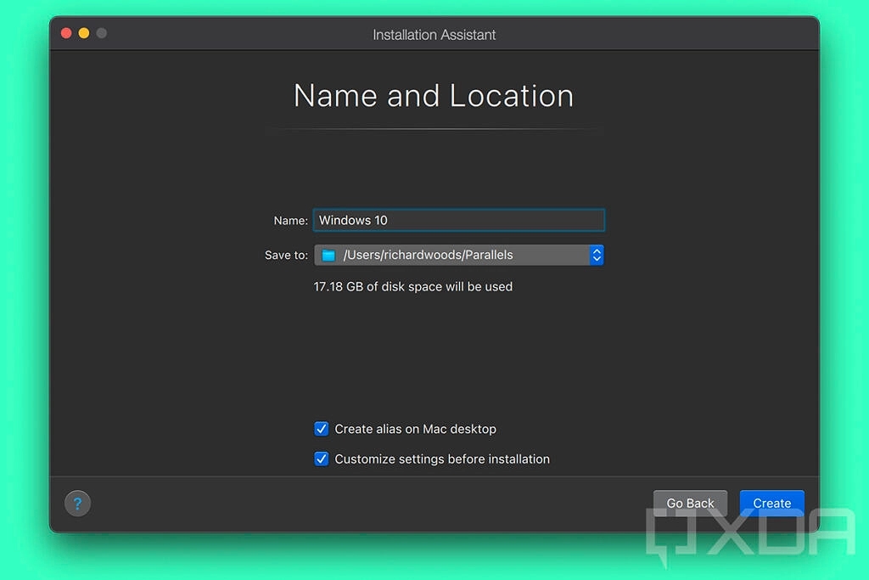Click the XDA watermark logo
Image resolution: width=869 pixels, height=580 pixels.
(x=749, y=537)
